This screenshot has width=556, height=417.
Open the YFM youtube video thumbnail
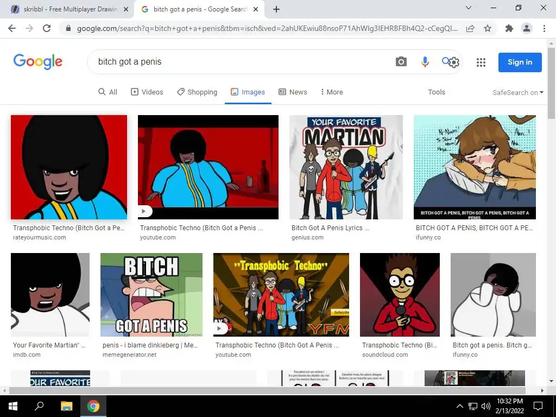click(281, 295)
